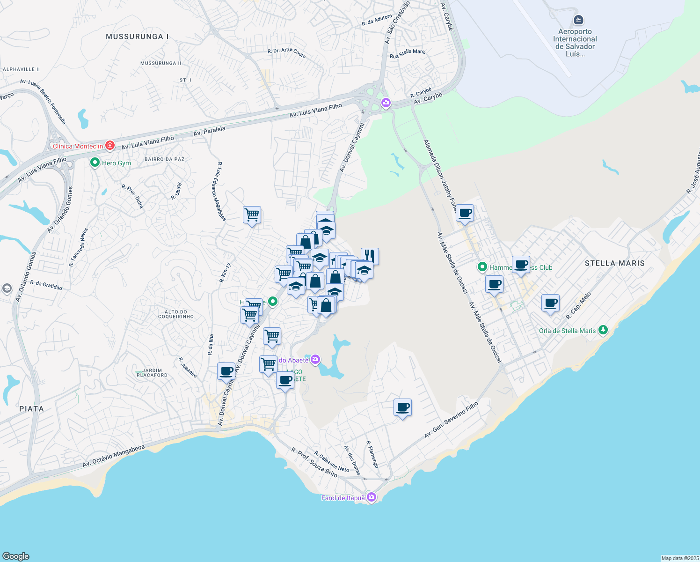Select the Hammer Fitness Club green marker
Viewport: 700px width, 562px height.
tap(482, 266)
